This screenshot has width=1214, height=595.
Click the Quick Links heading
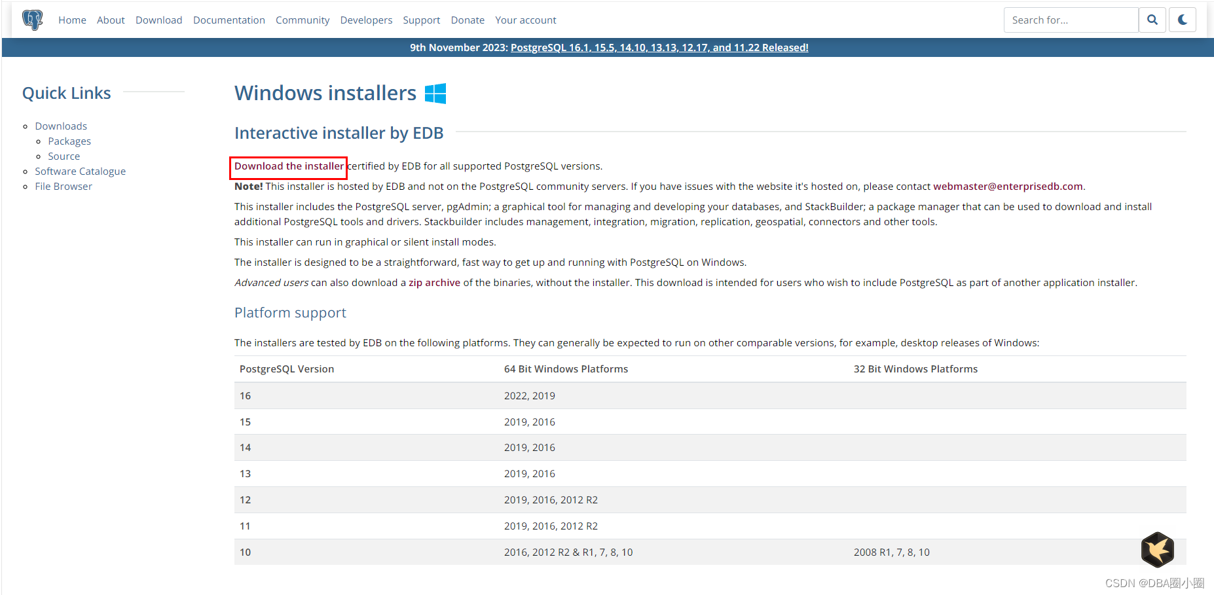(x=67, y=93)
